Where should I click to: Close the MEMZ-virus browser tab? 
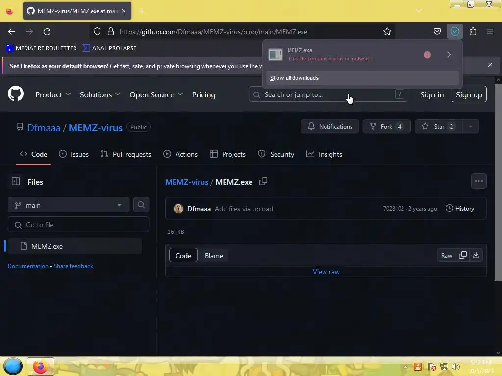pyautogui.click(x=124, y=11)
